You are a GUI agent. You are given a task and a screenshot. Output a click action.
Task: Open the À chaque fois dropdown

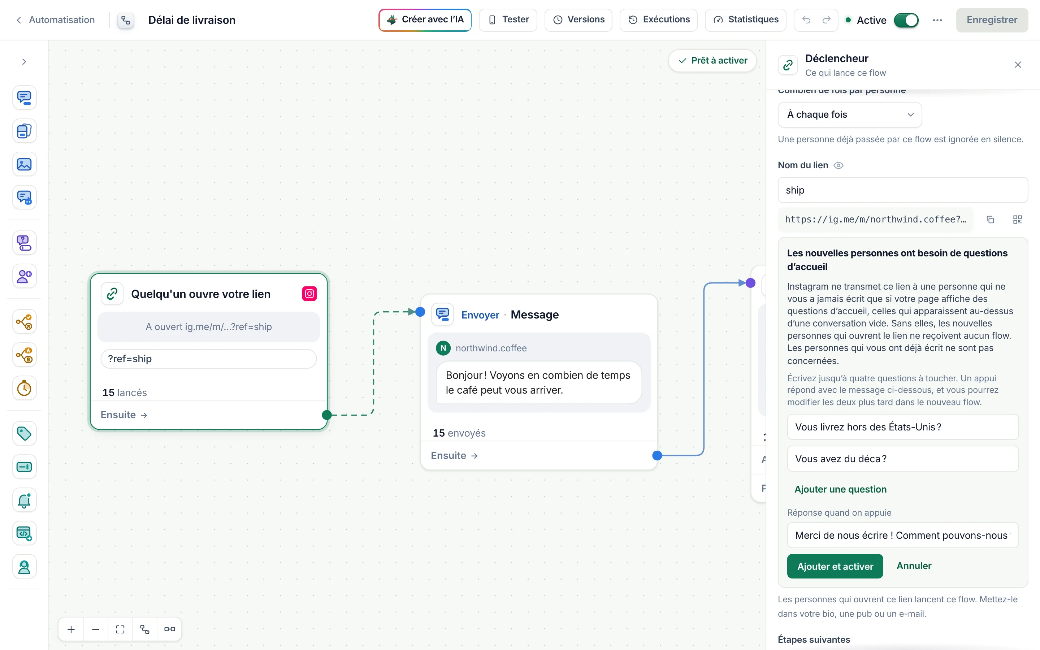850,115
